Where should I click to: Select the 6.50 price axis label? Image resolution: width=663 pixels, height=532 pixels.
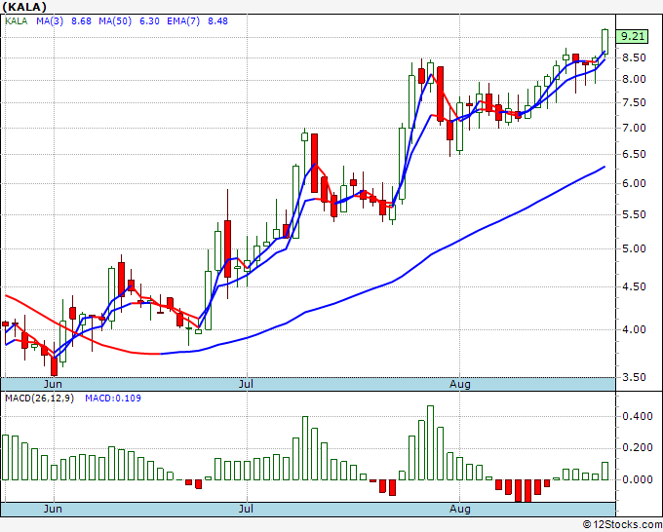click(x=634, y=154)
